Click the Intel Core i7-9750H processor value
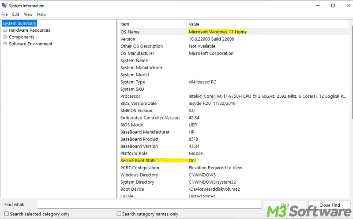This screenshot has width=353, height=219. (x=267, y=97)
